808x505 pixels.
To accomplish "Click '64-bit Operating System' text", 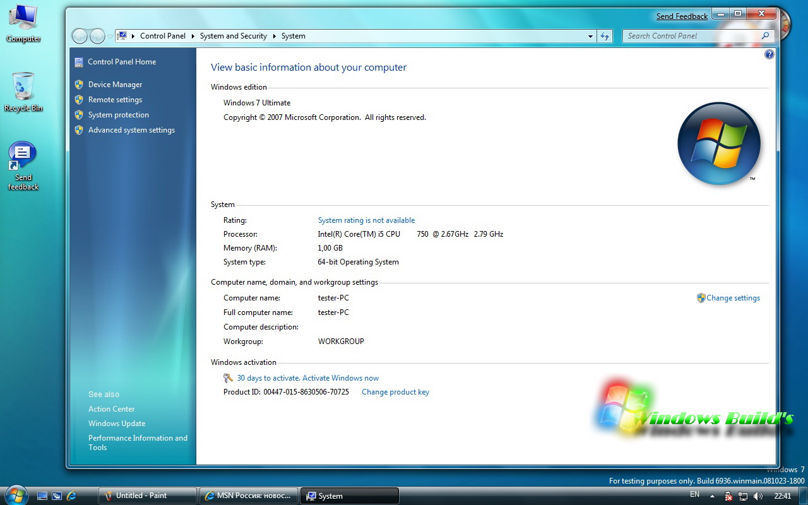I will 359,262.
